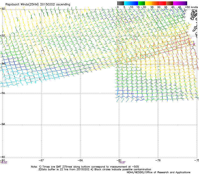Click the latitude axis label '-56'
199x174 pixels.
pos(2,93)
